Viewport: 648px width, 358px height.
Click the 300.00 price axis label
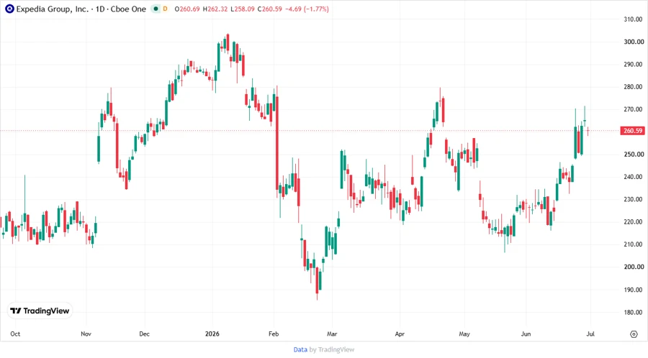(x=634, y=42)
